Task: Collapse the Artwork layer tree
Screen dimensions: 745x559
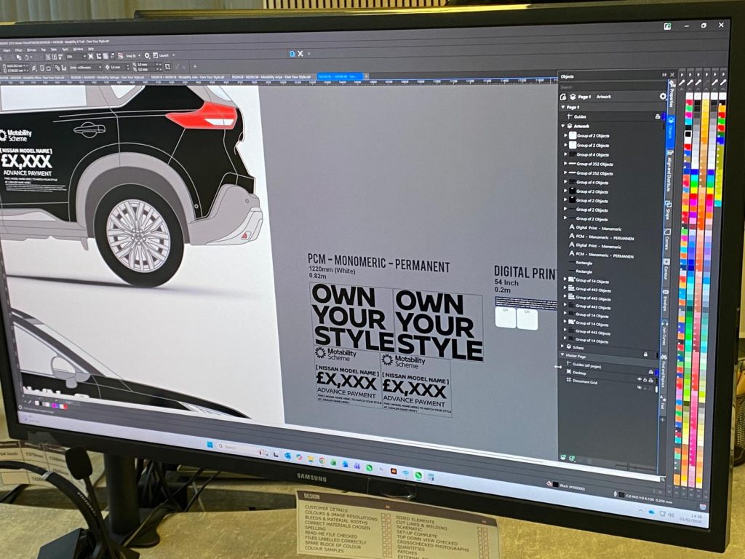Action: pos(563,126)
